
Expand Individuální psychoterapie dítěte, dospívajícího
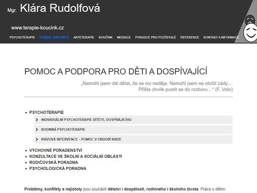pos(134,120)
